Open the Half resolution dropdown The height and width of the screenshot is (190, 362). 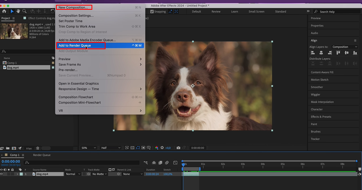(x=110, y=148)
